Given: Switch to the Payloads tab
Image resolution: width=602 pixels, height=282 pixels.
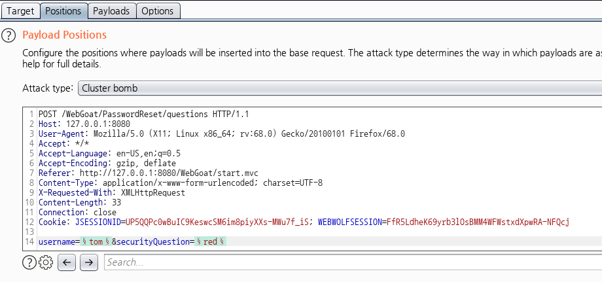Looking at the screenshot, I should click(x=111, y=11).
